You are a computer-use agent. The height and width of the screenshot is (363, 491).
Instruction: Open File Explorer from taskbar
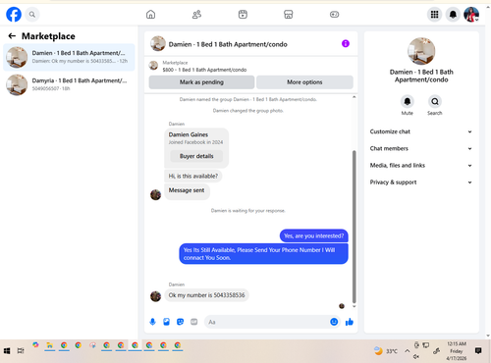point(50,345)
